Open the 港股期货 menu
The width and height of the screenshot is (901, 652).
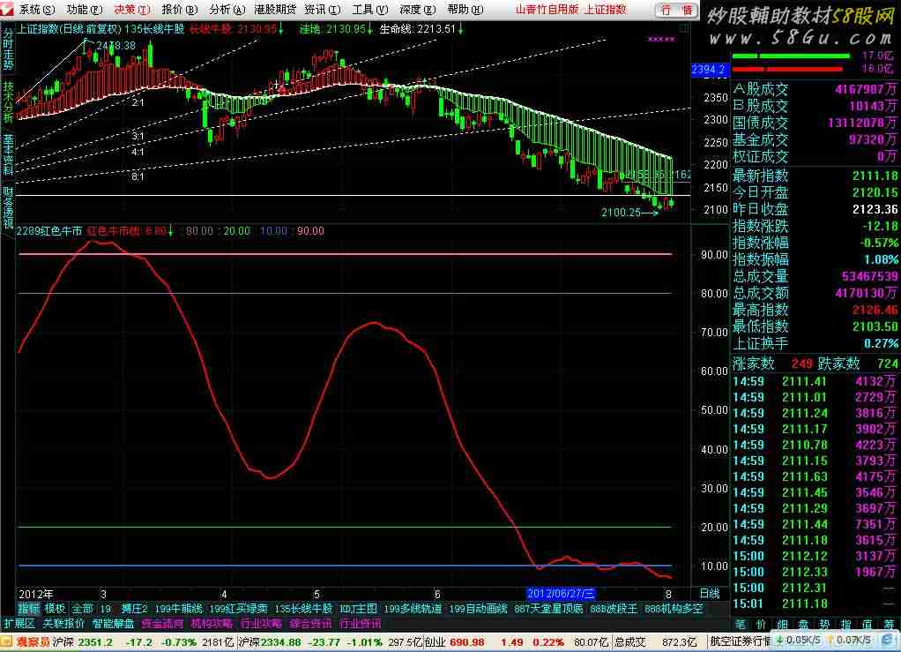[x=275, y=10]
